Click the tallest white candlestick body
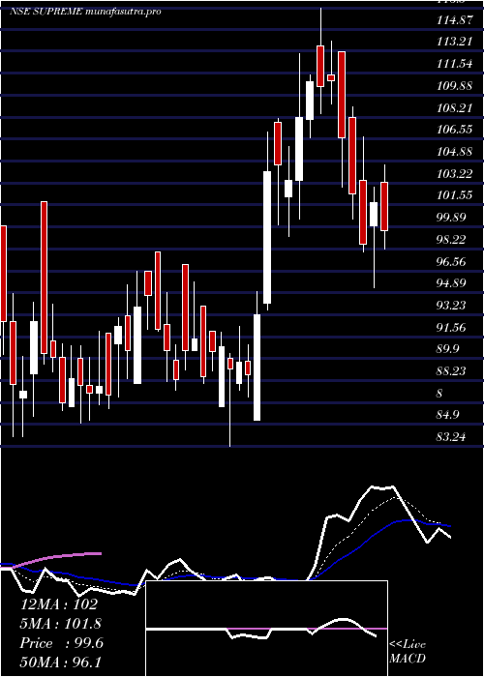The height and width of the screenshot is (677, 484). click(267, 238)
